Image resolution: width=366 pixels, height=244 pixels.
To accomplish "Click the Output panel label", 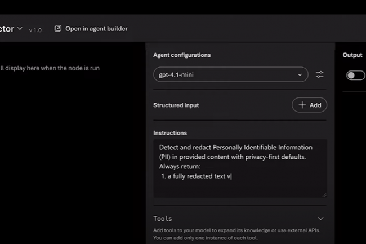I will click(352, 55).
